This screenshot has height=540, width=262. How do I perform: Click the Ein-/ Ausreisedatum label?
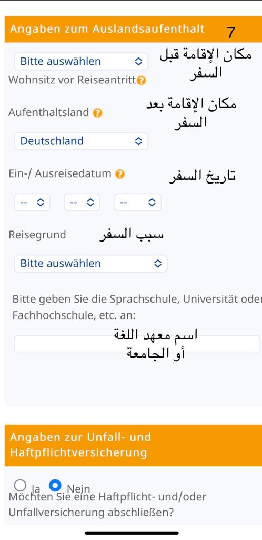pyautogui.click(x=60, y=174)
